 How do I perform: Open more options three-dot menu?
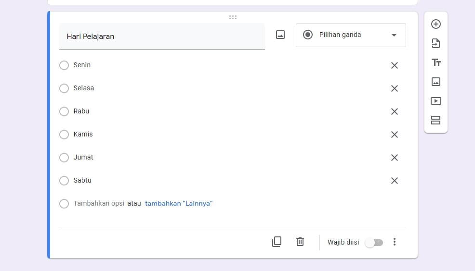(x=394, y=242)
